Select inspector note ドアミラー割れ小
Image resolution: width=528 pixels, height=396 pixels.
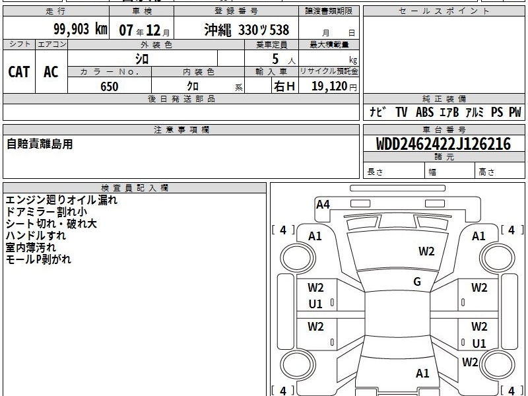click(46, 212)
